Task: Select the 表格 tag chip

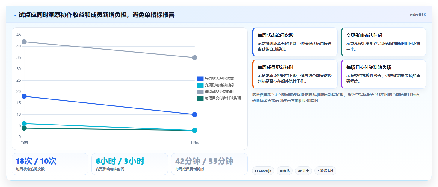Action: [x=285, y=171]
